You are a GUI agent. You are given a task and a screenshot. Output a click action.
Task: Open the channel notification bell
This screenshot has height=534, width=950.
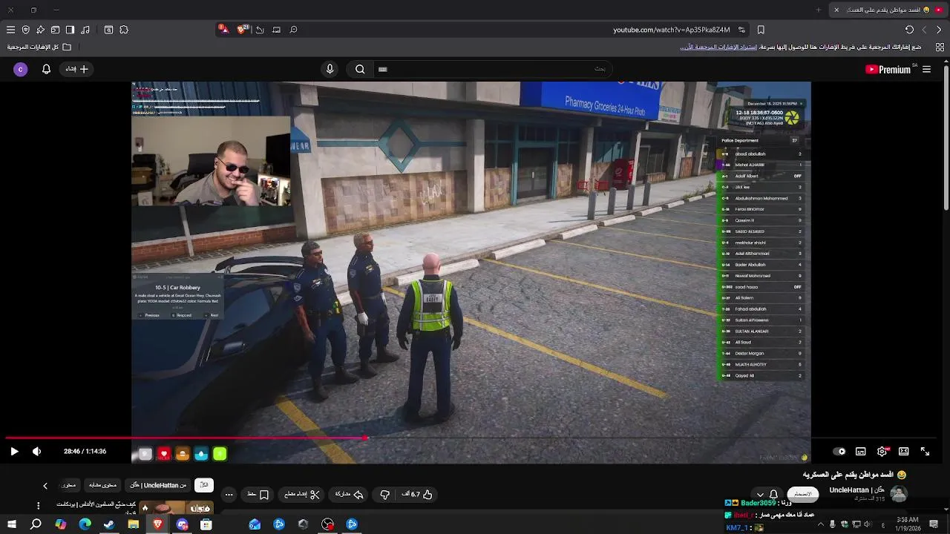(773, 494)
